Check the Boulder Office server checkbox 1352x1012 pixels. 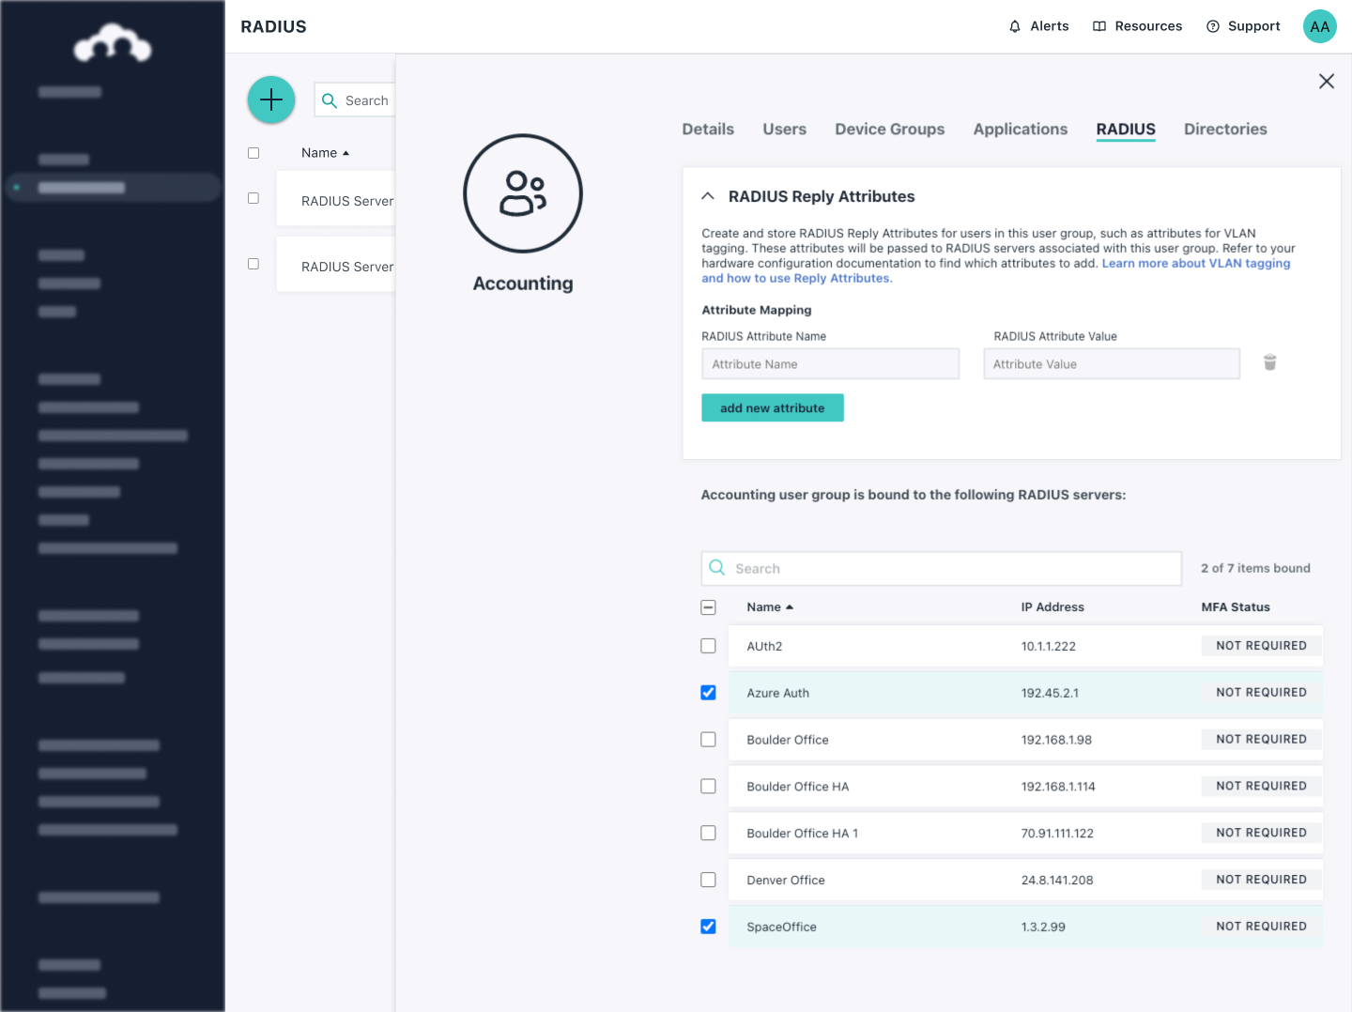708,740
